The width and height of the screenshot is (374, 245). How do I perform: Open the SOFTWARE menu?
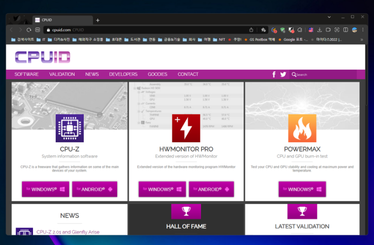point(27,74)
